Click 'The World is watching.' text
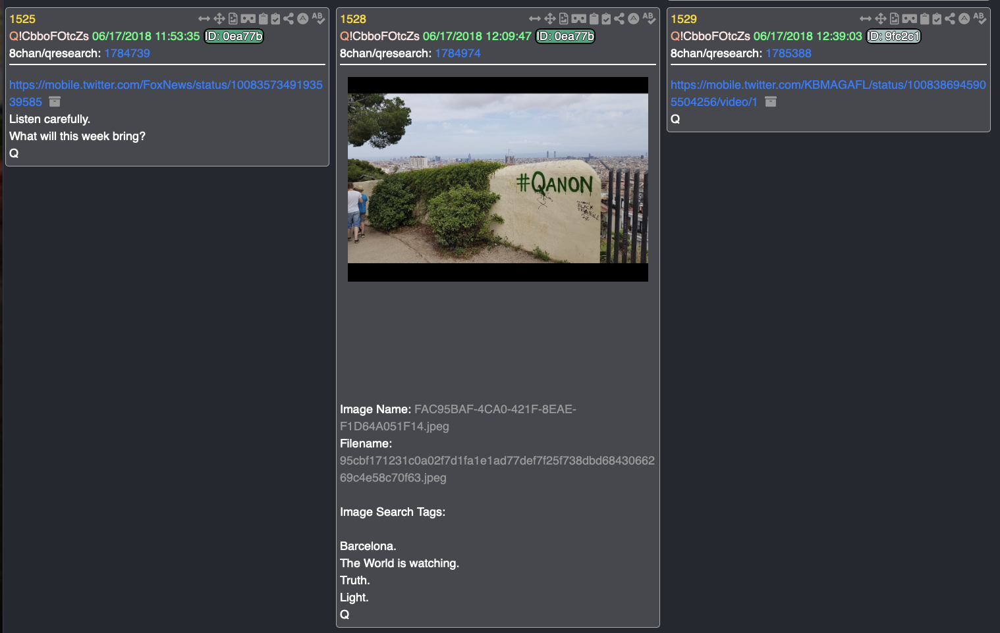 tap(399, 563)
